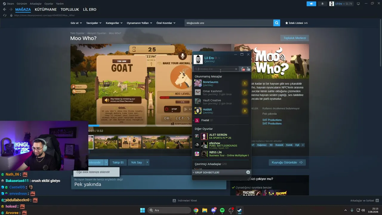
Task: Open the BoneSaures unread chat
Action: [221, 83]
